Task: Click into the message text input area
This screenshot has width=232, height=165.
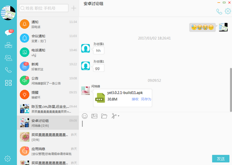Action: click(155, 137)
